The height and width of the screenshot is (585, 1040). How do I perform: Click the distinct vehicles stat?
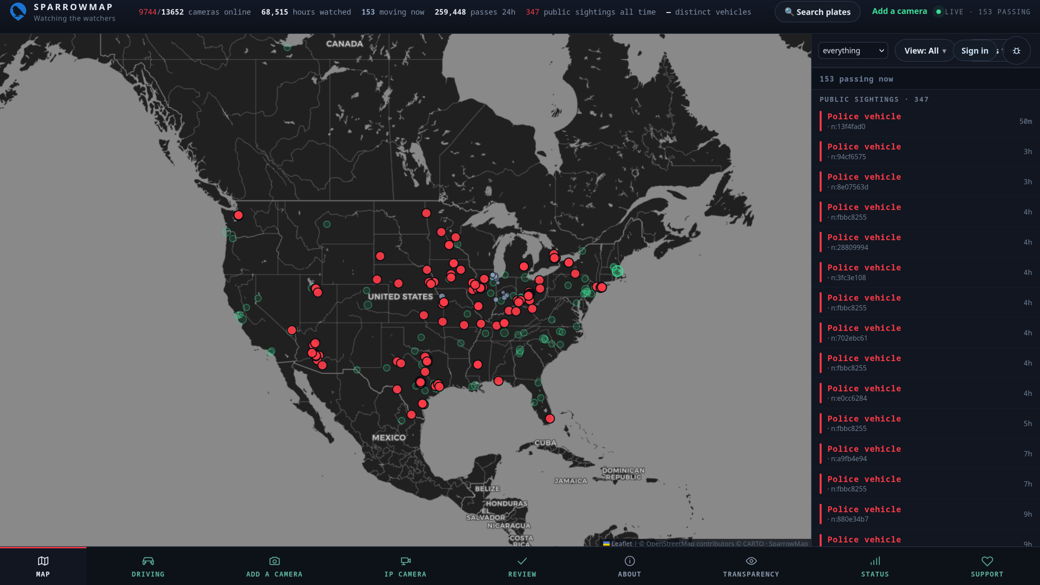(x=708, y=12)
